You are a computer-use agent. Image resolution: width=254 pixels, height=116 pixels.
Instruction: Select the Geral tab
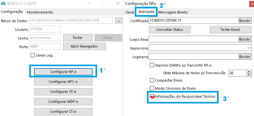(x=130, y=12)
